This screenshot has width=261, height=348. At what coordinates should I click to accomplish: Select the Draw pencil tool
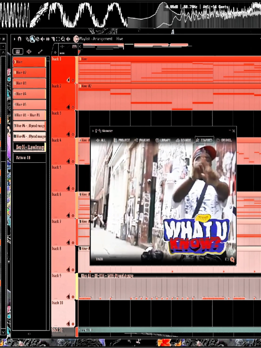pos(27,39)
